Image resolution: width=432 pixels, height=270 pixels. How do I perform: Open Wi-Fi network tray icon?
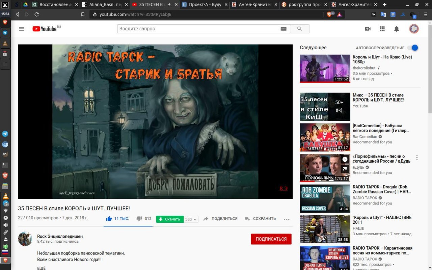(x=5, y=211)
